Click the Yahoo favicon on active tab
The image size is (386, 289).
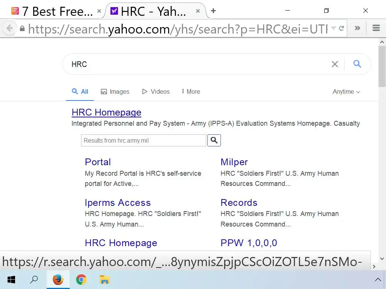point(114,11)
